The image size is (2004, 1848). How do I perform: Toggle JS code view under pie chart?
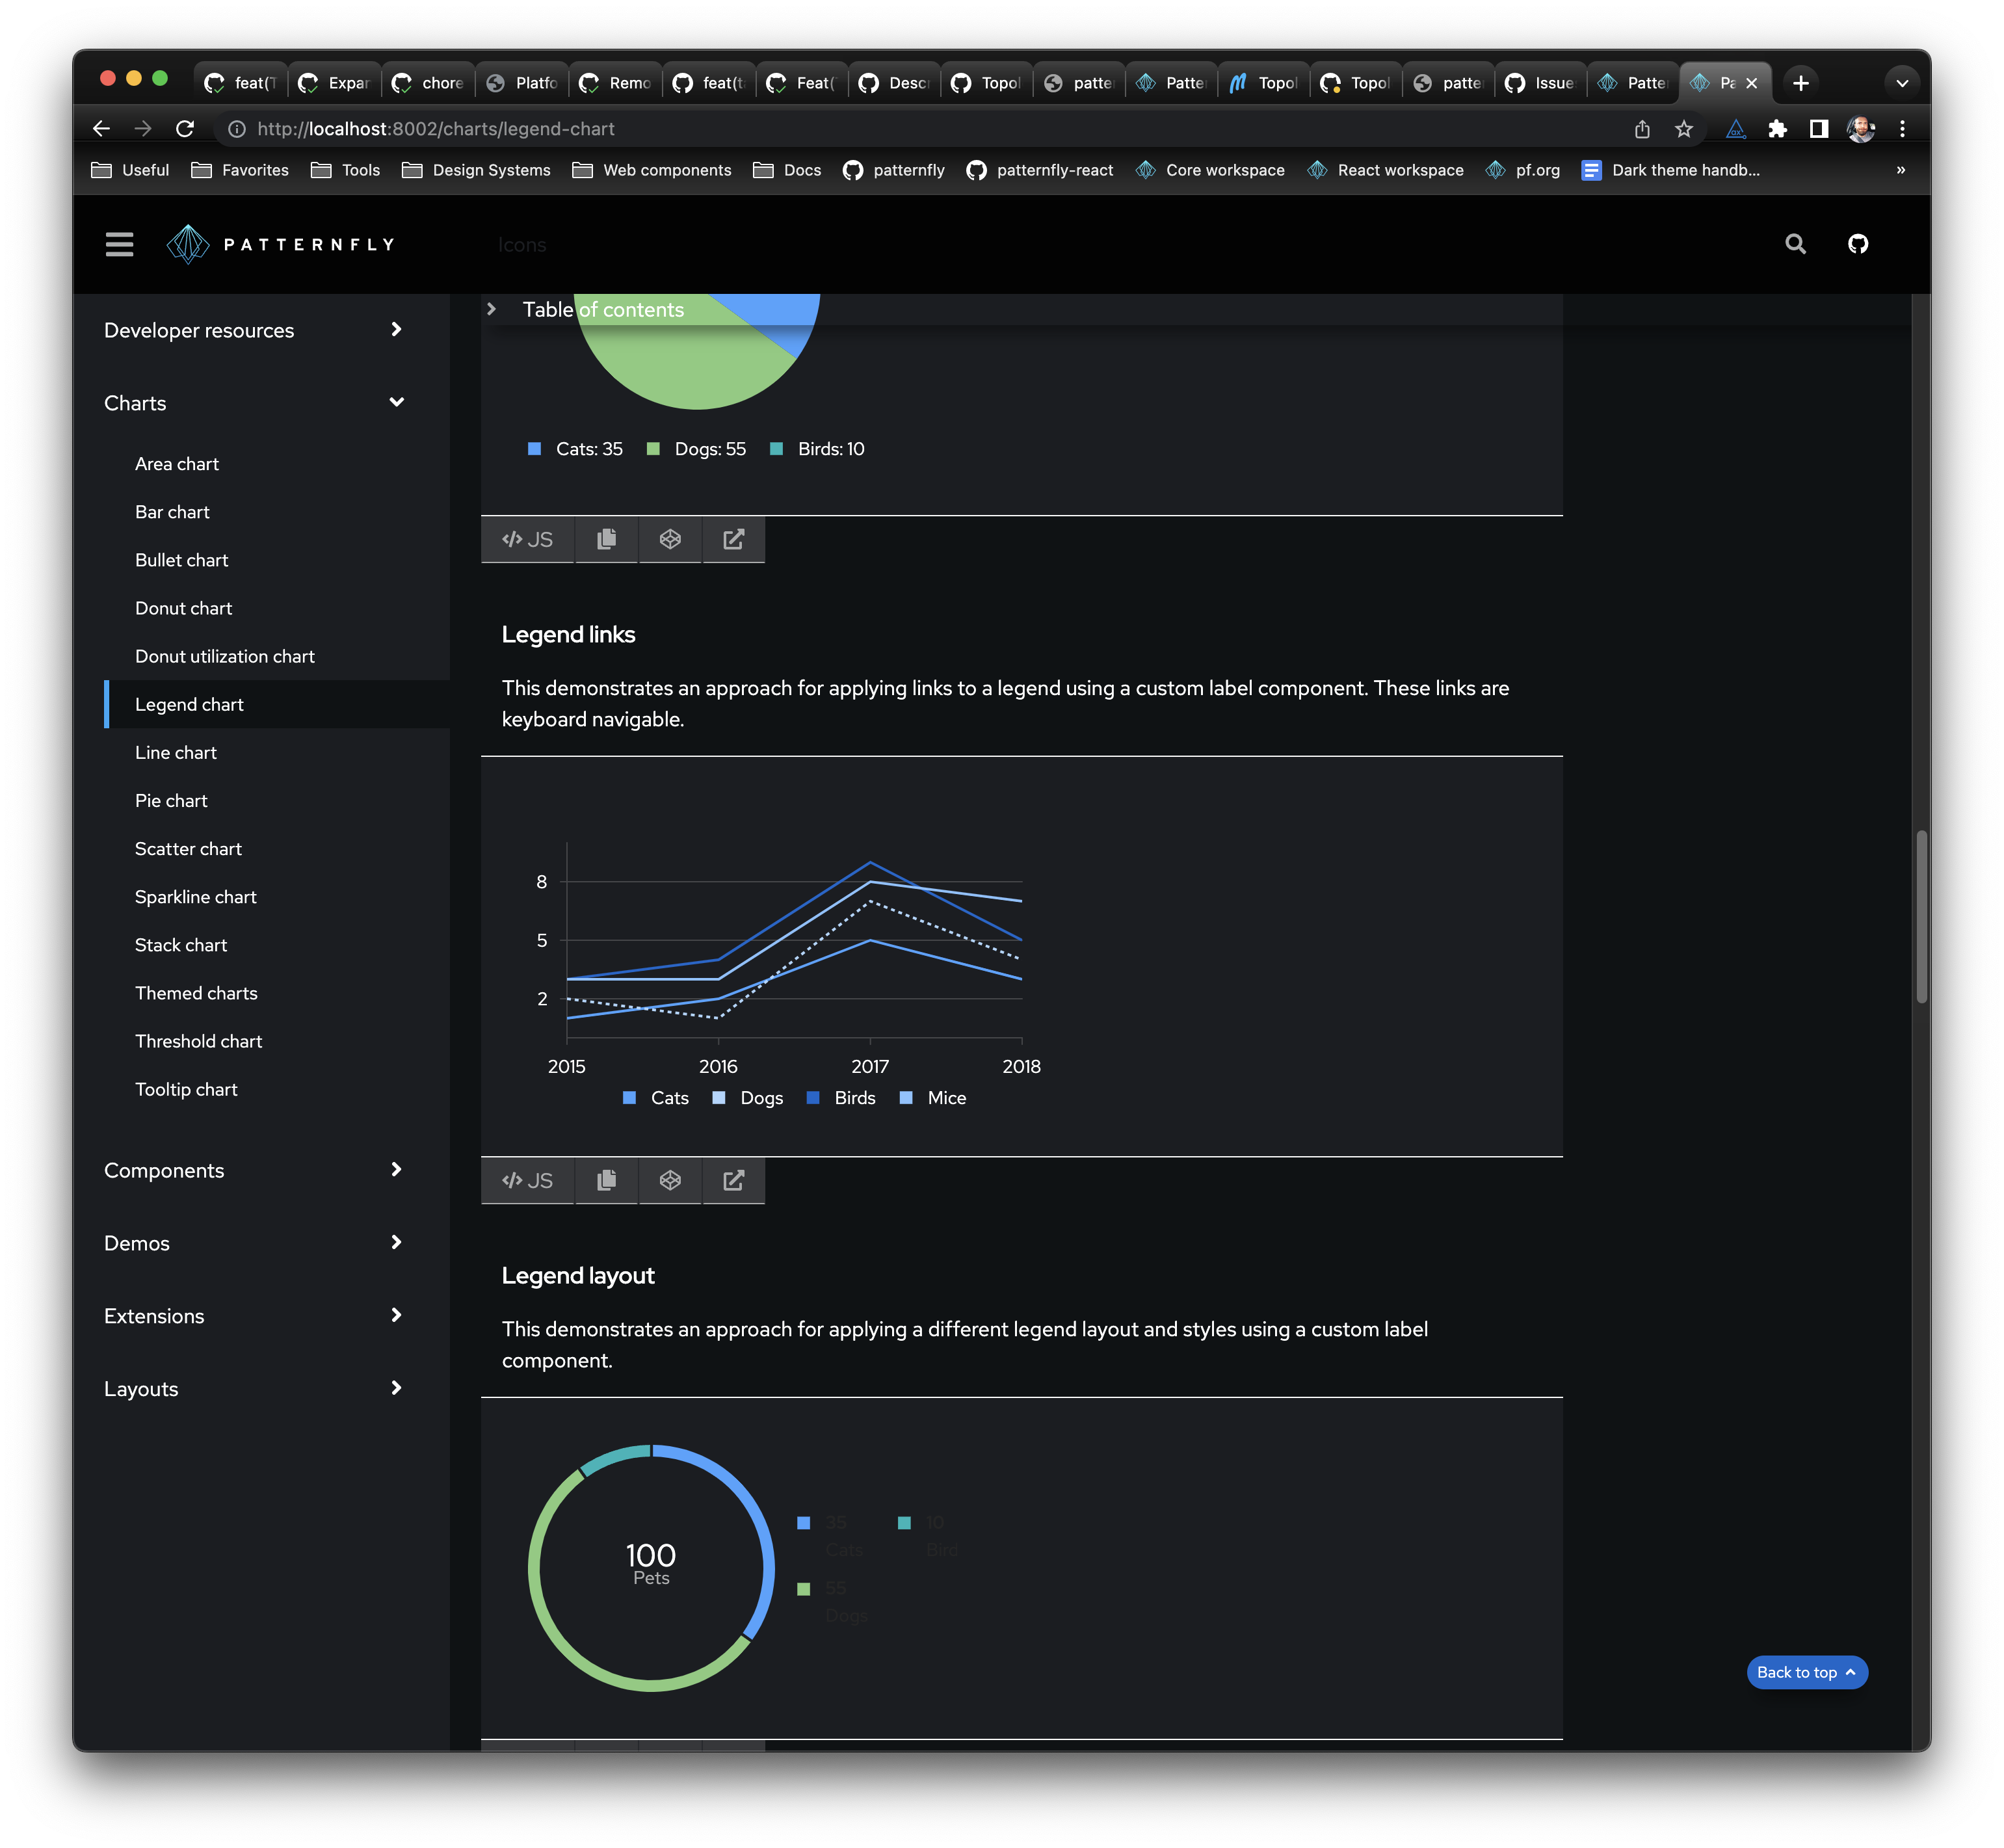pos(527,539)
